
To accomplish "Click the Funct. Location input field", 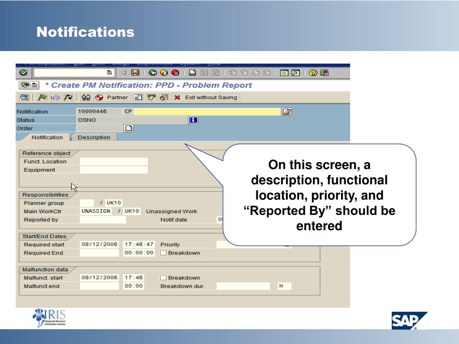I will (113, 161).
